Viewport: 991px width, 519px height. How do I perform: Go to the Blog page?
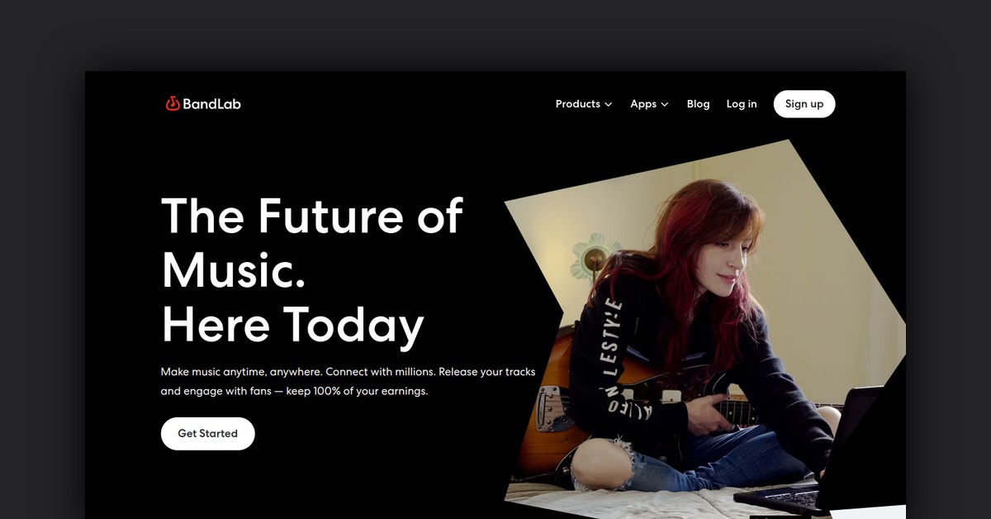pos(698,104)
